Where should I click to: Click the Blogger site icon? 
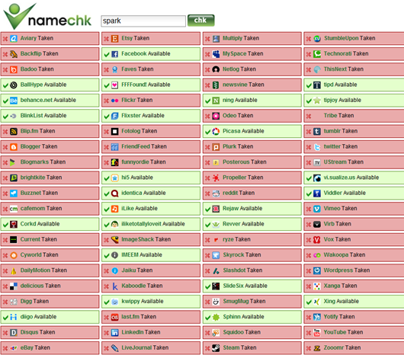click(x=14, y=147)
